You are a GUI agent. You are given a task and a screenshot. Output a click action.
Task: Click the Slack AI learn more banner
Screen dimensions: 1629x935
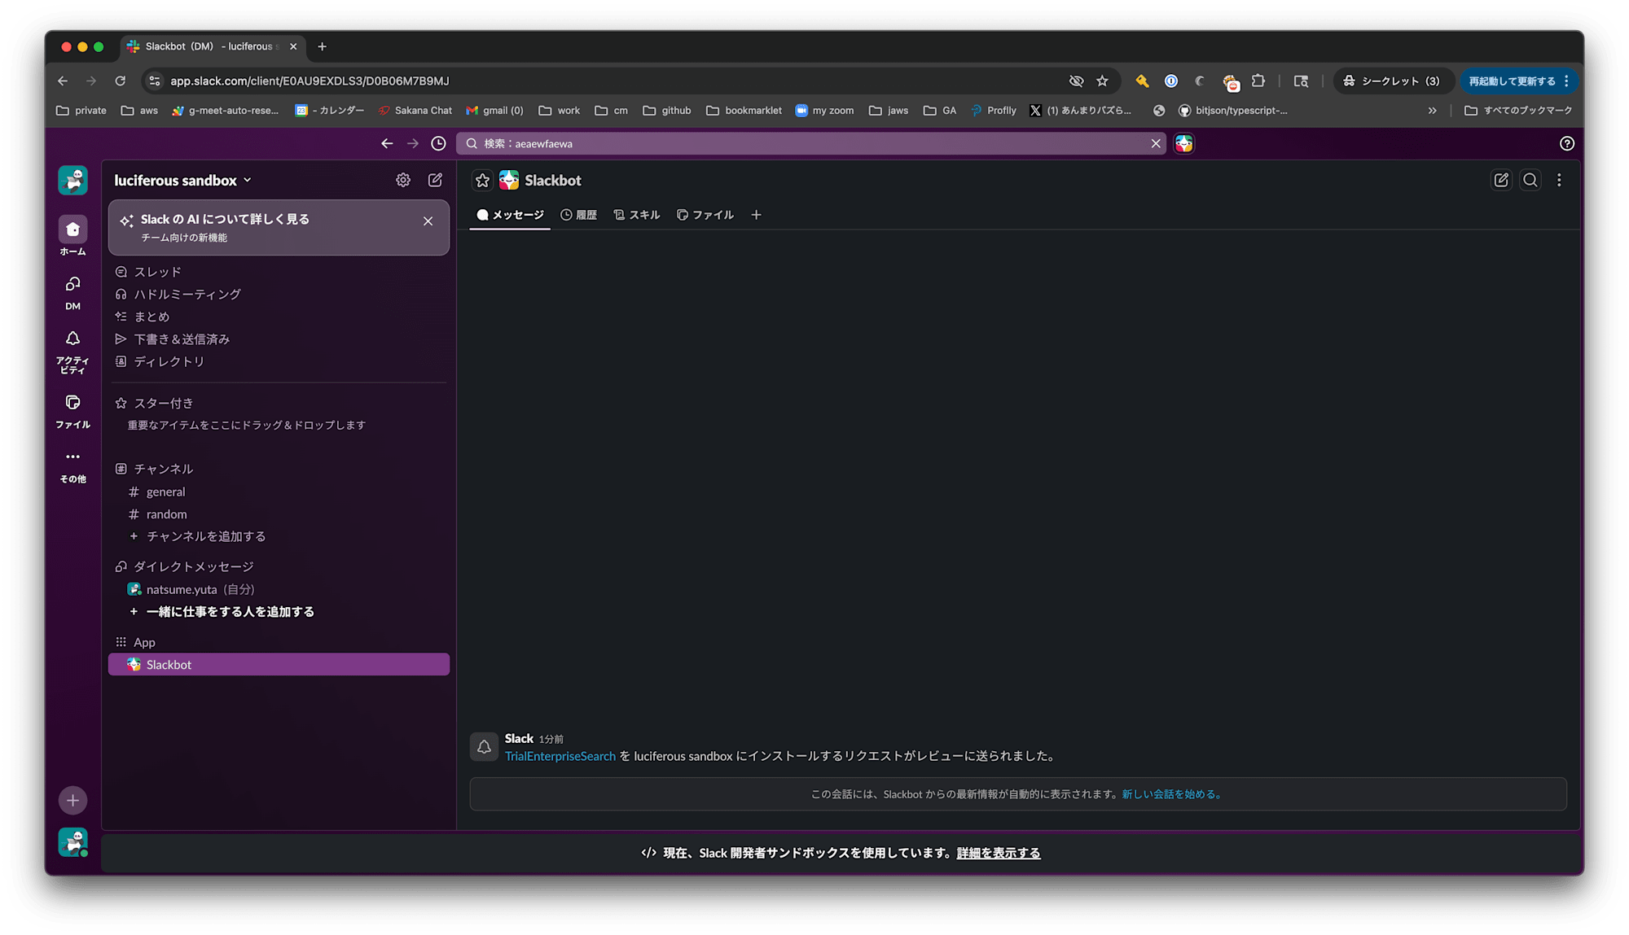tap(279, 228)
